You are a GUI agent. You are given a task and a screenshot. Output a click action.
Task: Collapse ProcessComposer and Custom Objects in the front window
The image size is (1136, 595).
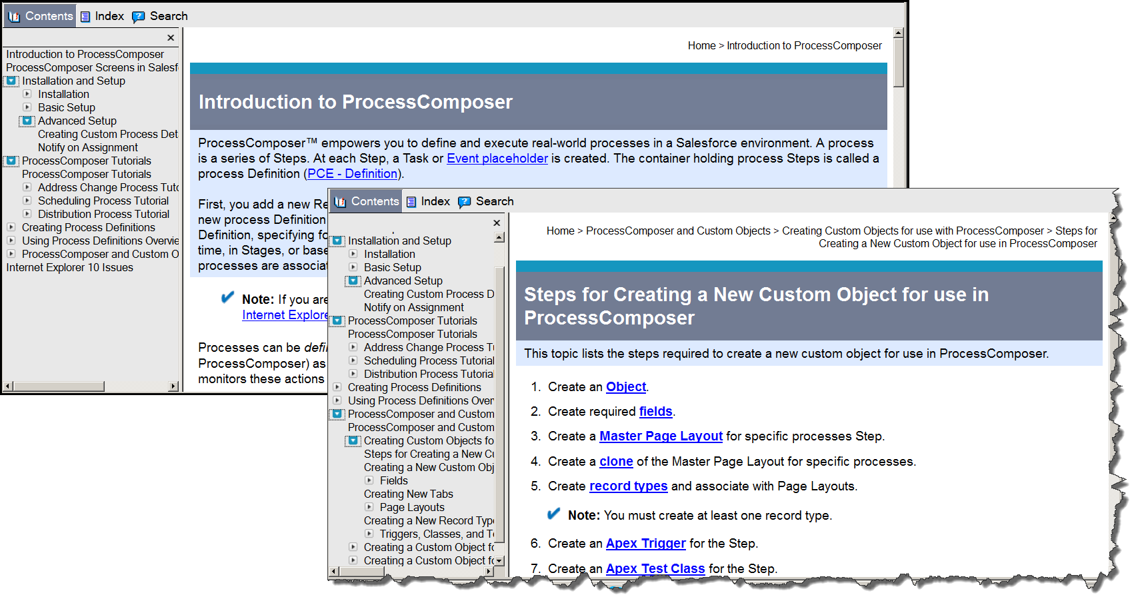[x=337, y=414]
